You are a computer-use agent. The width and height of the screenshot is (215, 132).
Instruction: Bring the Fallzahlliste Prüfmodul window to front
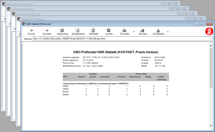pyautogui.click(x=32, y=19)
